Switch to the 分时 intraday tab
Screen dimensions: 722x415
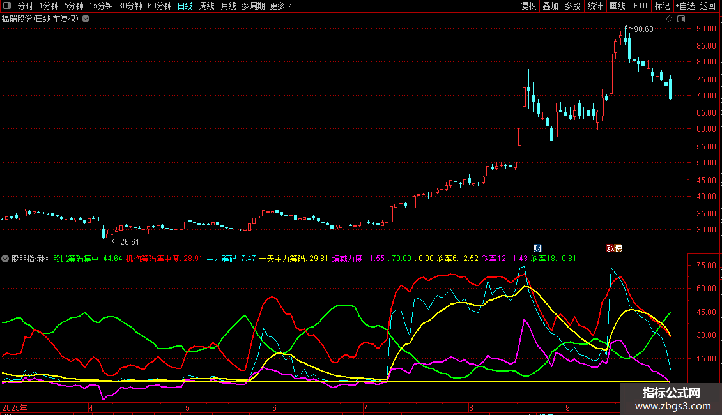[25, 6]
